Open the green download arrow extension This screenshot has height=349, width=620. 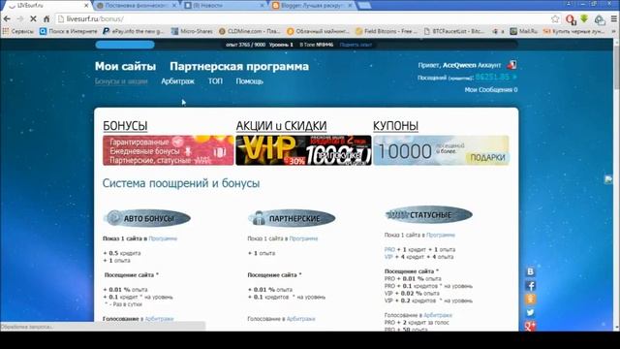[x=584, y=18]
